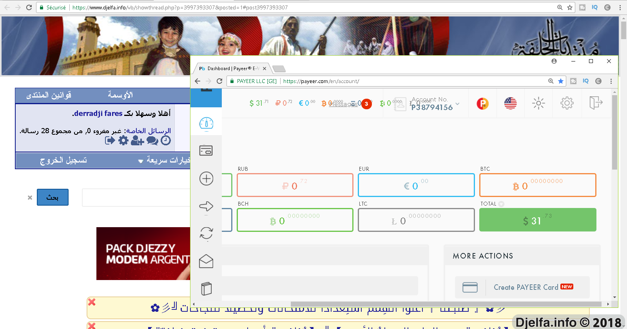Select the BCH balance box

[295, 220]
